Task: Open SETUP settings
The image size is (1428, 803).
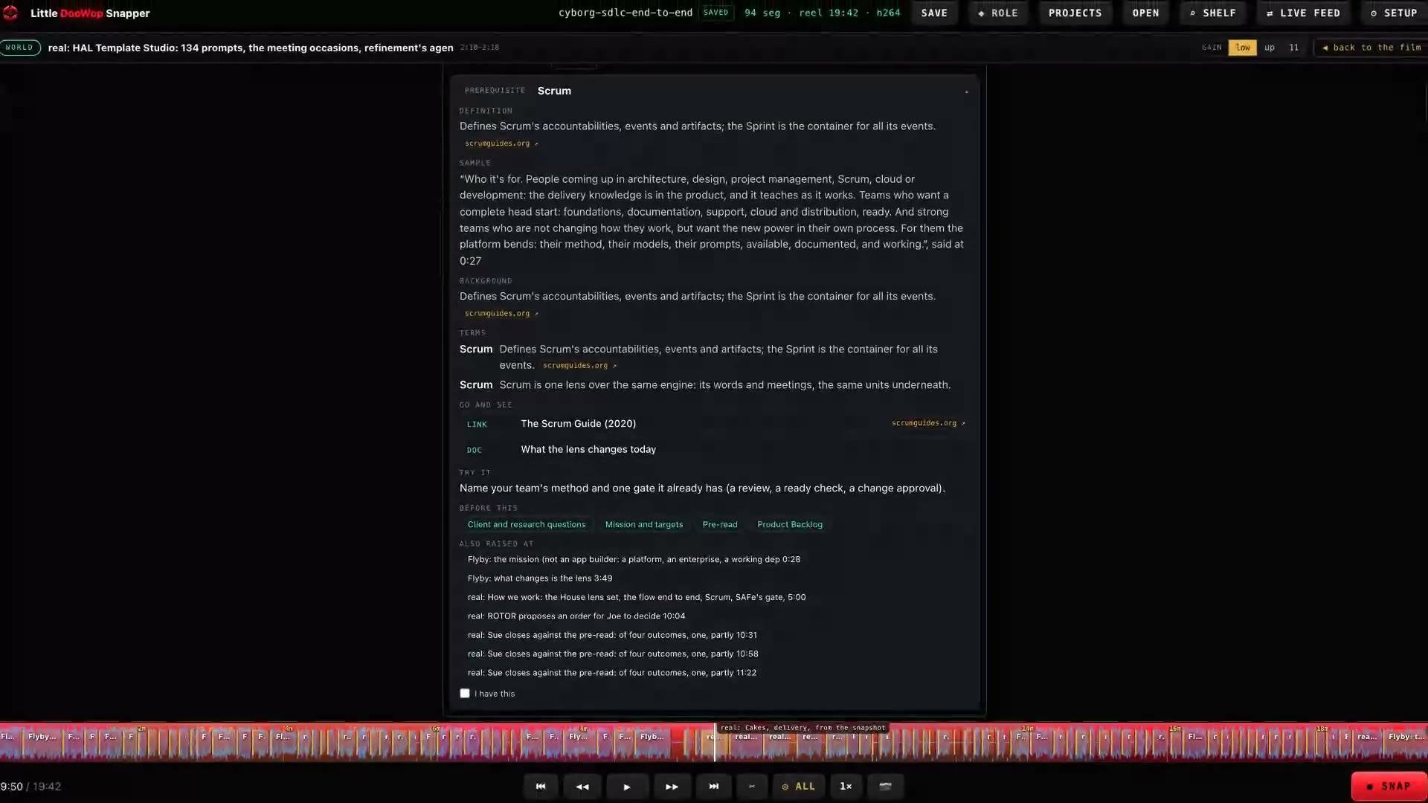Action: 1394,13
